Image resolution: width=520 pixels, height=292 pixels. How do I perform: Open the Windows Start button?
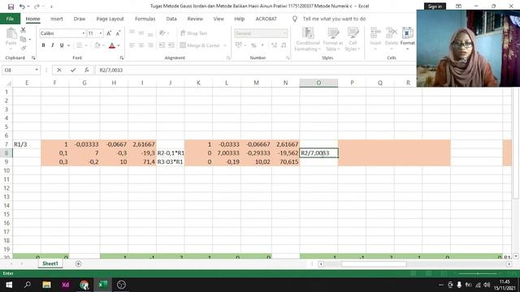(x=9, y=285)
